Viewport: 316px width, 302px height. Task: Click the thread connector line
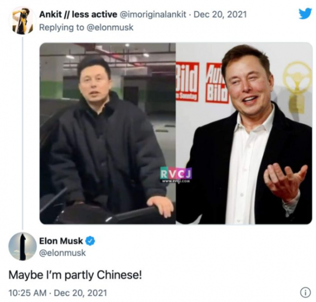[23, 133]
